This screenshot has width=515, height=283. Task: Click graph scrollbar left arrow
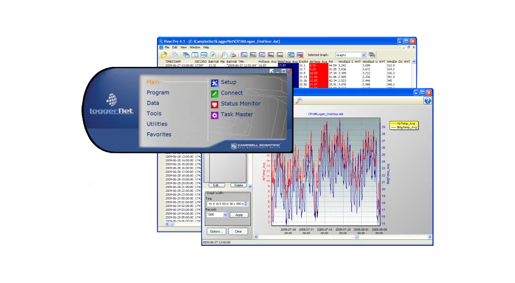pyautogui.click(x=256, y=237)
